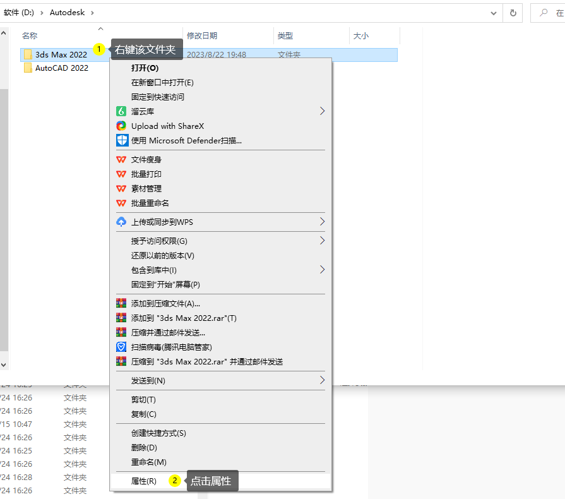Viewport: 565px width, 499px height.
Task: Sort by the 修改日期 column header
Action: [x=202, y=36]
